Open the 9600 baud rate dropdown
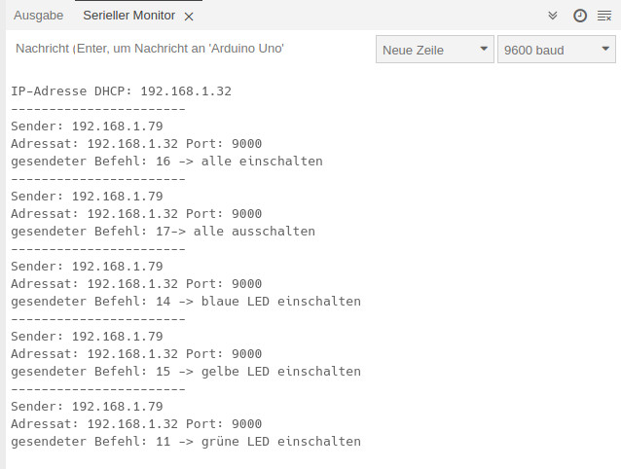This screenshot has width=621, height=469. pos(556,50)
